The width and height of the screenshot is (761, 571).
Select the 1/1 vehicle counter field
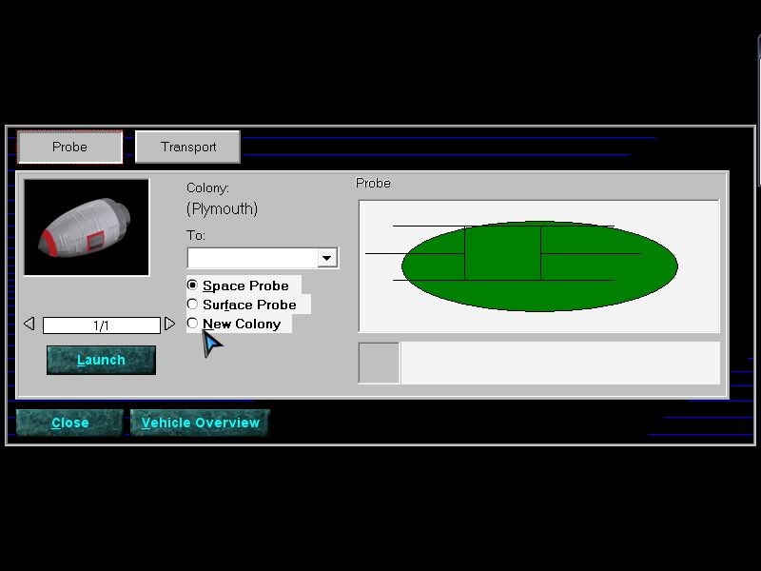point(101,325)
